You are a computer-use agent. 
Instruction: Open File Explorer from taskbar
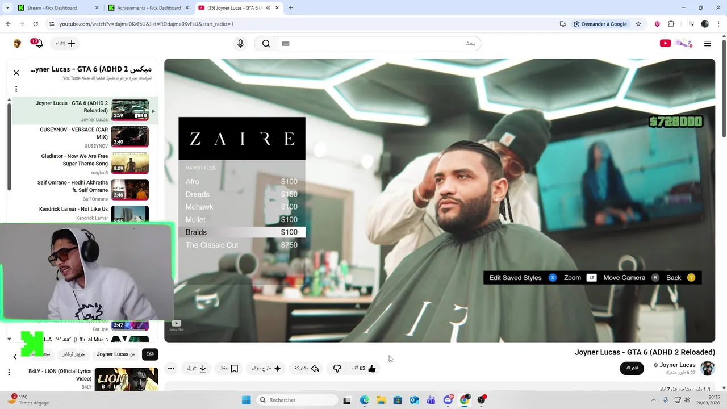tap(381, 400)
